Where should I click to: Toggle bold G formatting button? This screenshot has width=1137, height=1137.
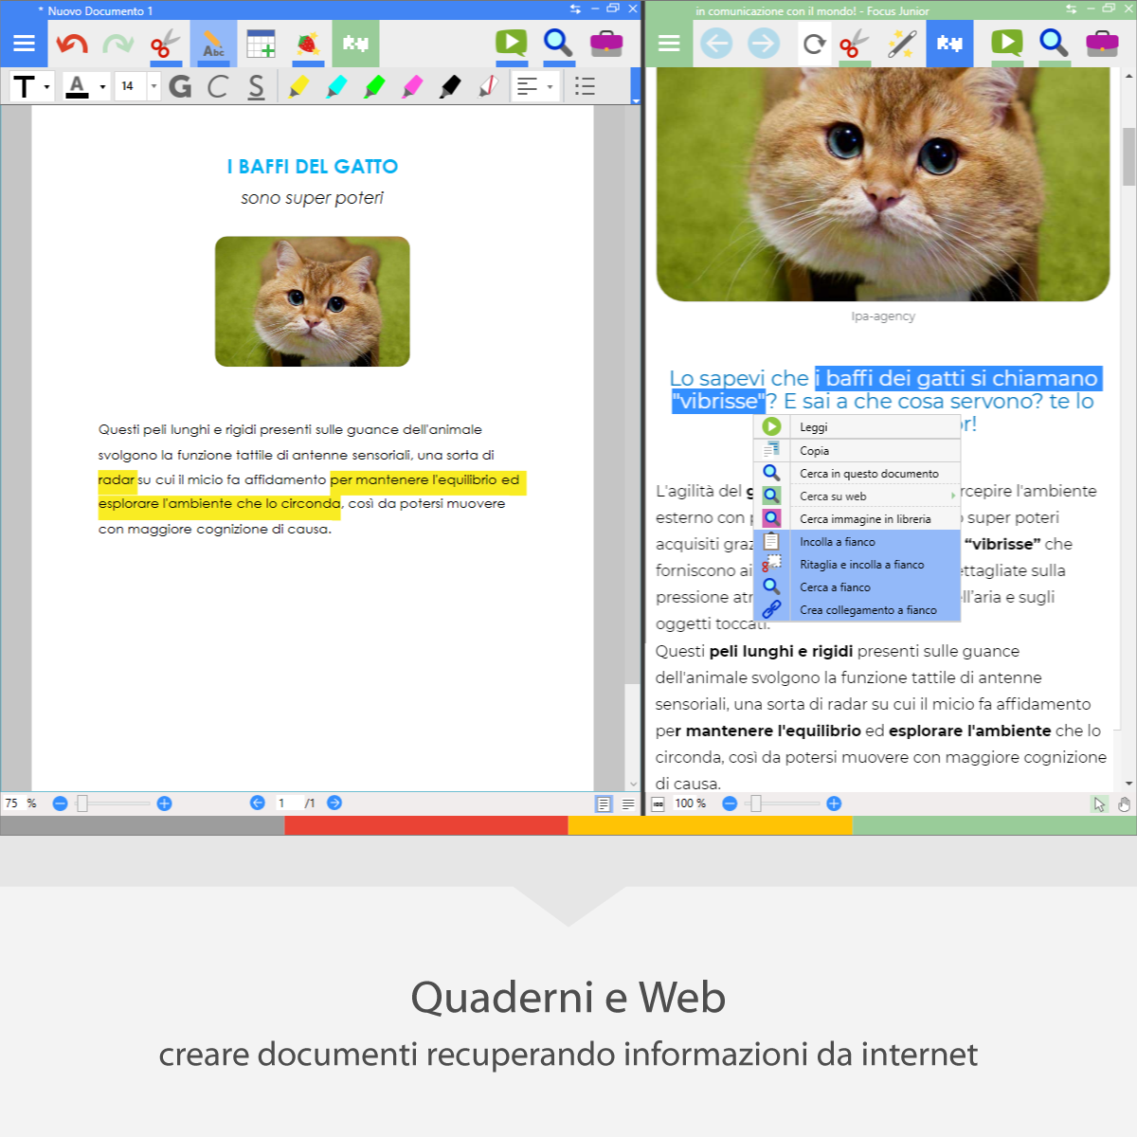pyautogui.click(x=180, y=86)
